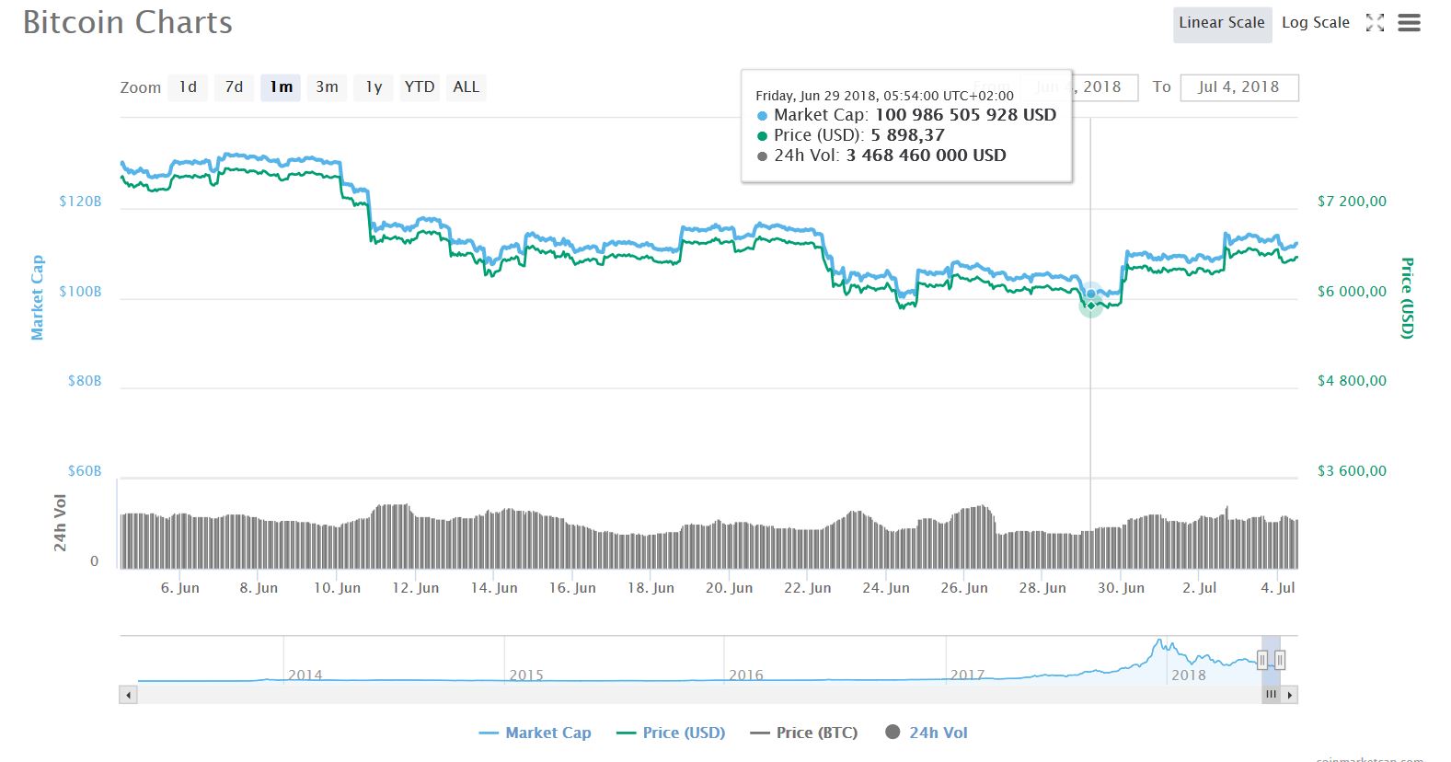
Task: Click the '10. Jun' date label
Action: point(337,588)
